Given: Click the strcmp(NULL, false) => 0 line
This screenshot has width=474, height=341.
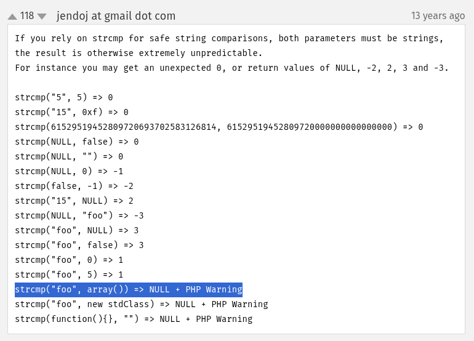Looking at the screenshot, I should coord(77,142).
